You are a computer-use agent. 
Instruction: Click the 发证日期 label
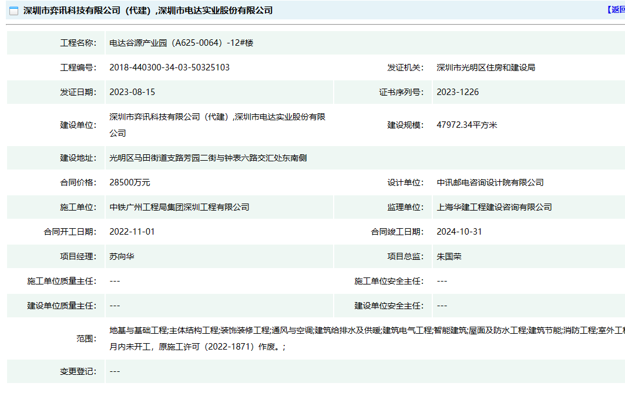point(78,92)
